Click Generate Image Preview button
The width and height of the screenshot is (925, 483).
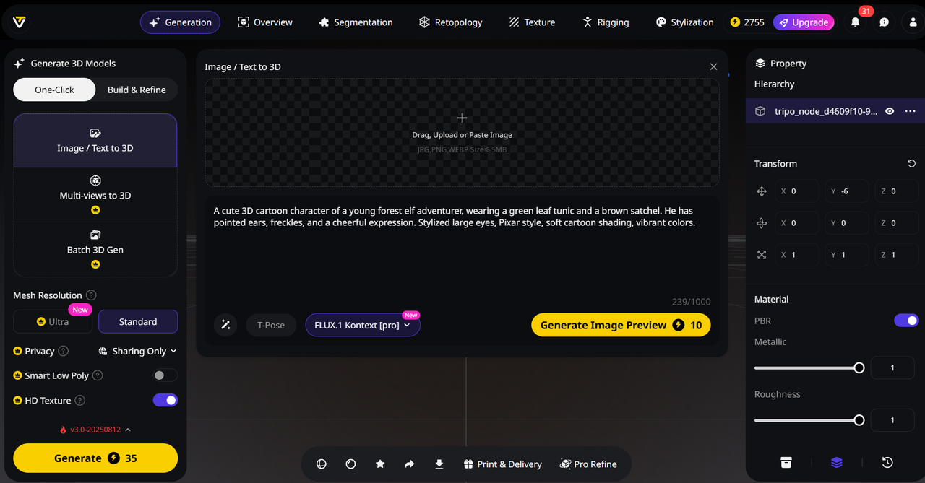[x=621, y=325]
